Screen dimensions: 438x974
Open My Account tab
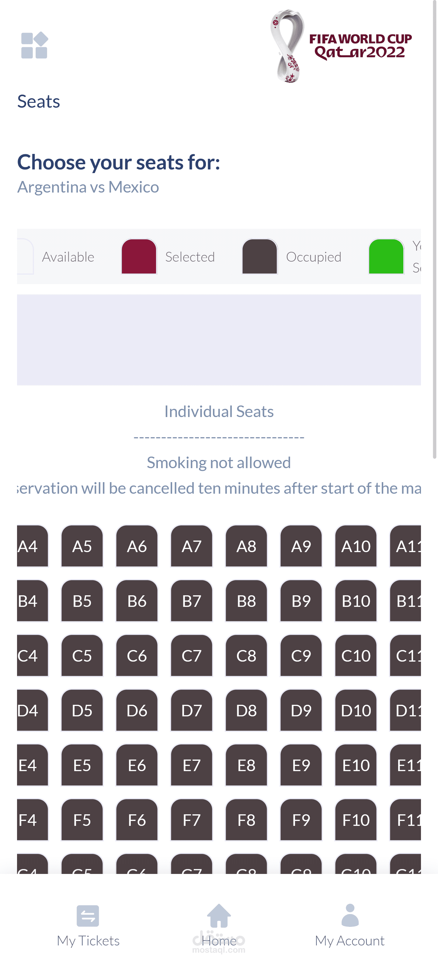349,926
